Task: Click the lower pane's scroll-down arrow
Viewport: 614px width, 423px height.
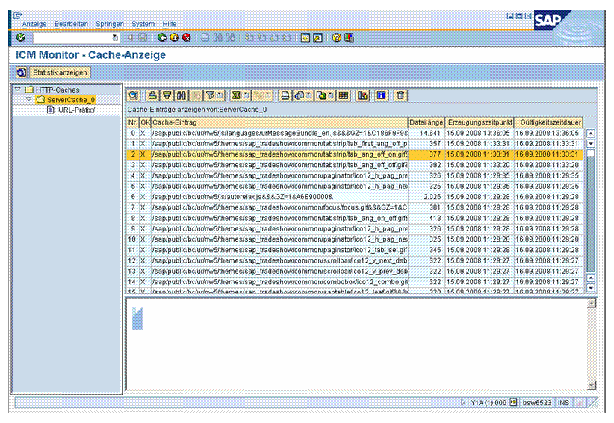Action: pyautogui.click(x=592, y=385)
